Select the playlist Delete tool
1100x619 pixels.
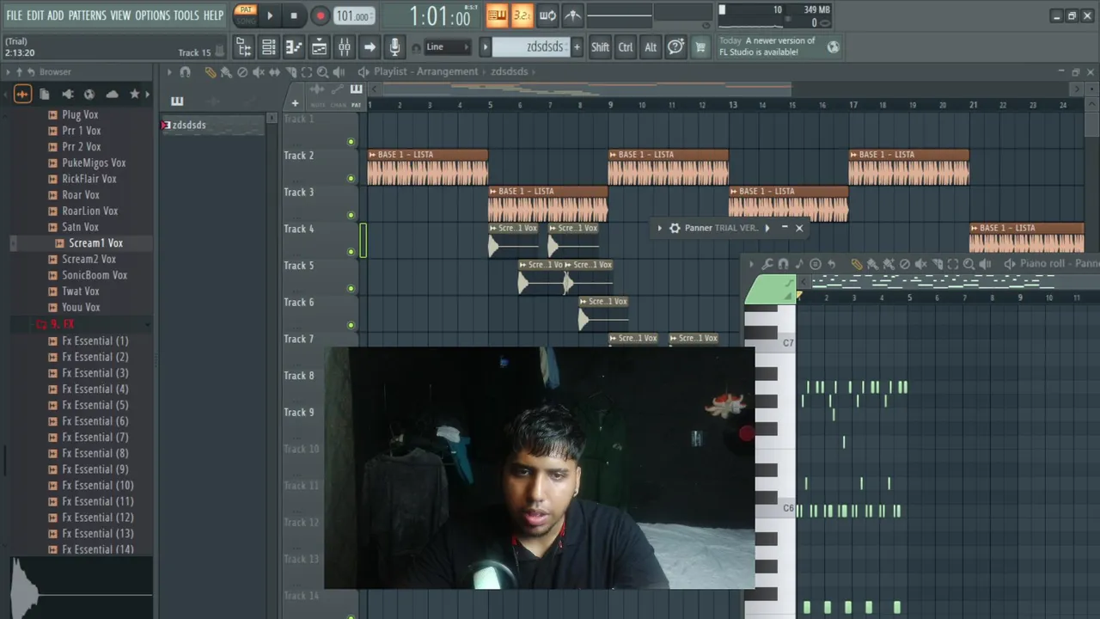[242, 72]
